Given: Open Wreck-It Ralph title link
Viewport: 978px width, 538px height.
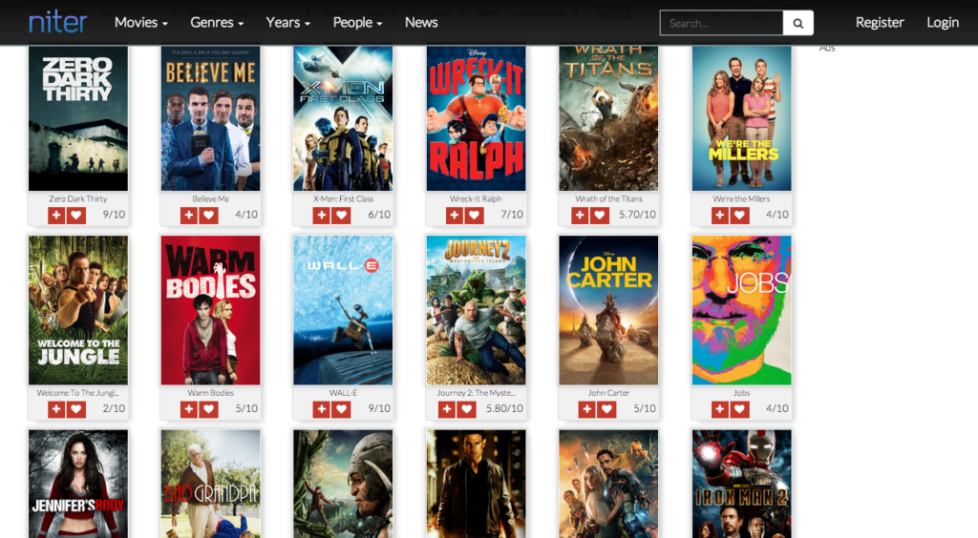Looking at the screenshot, I should click(476, 199).
